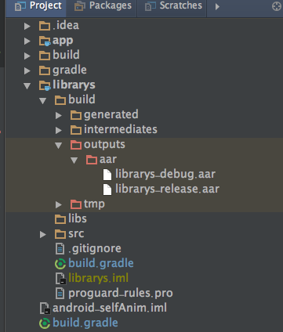
Task: Click the libs folder icon
Action: pos(60,219)
